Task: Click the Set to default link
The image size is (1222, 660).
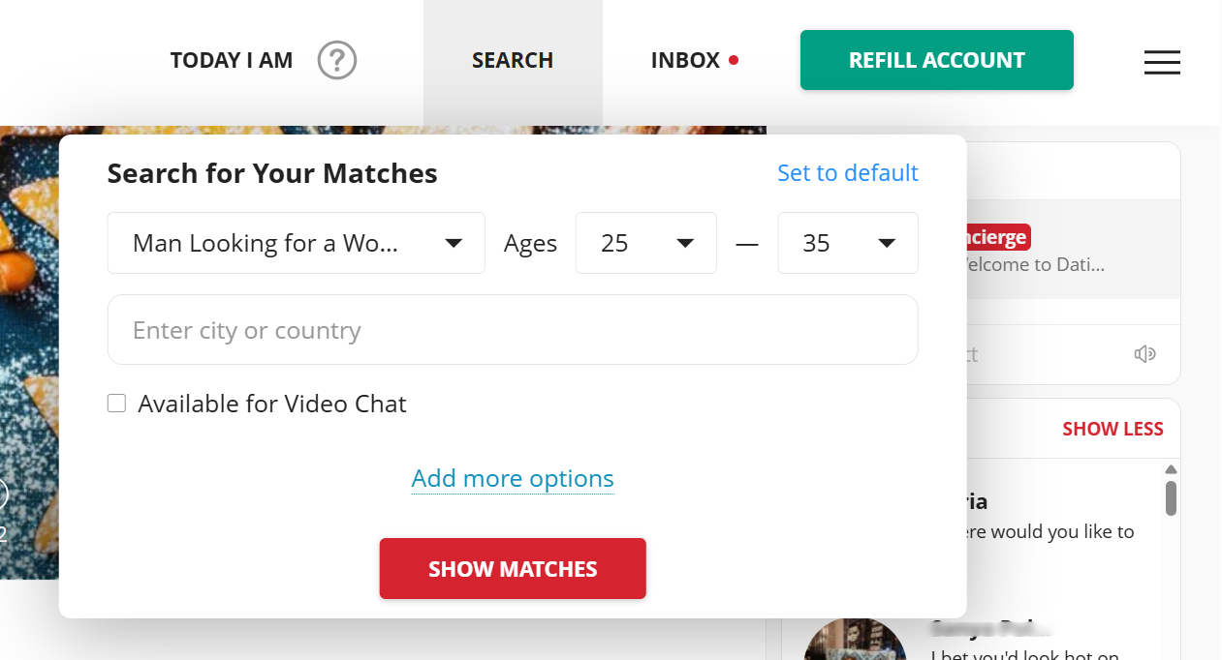Action: (847, 173)
